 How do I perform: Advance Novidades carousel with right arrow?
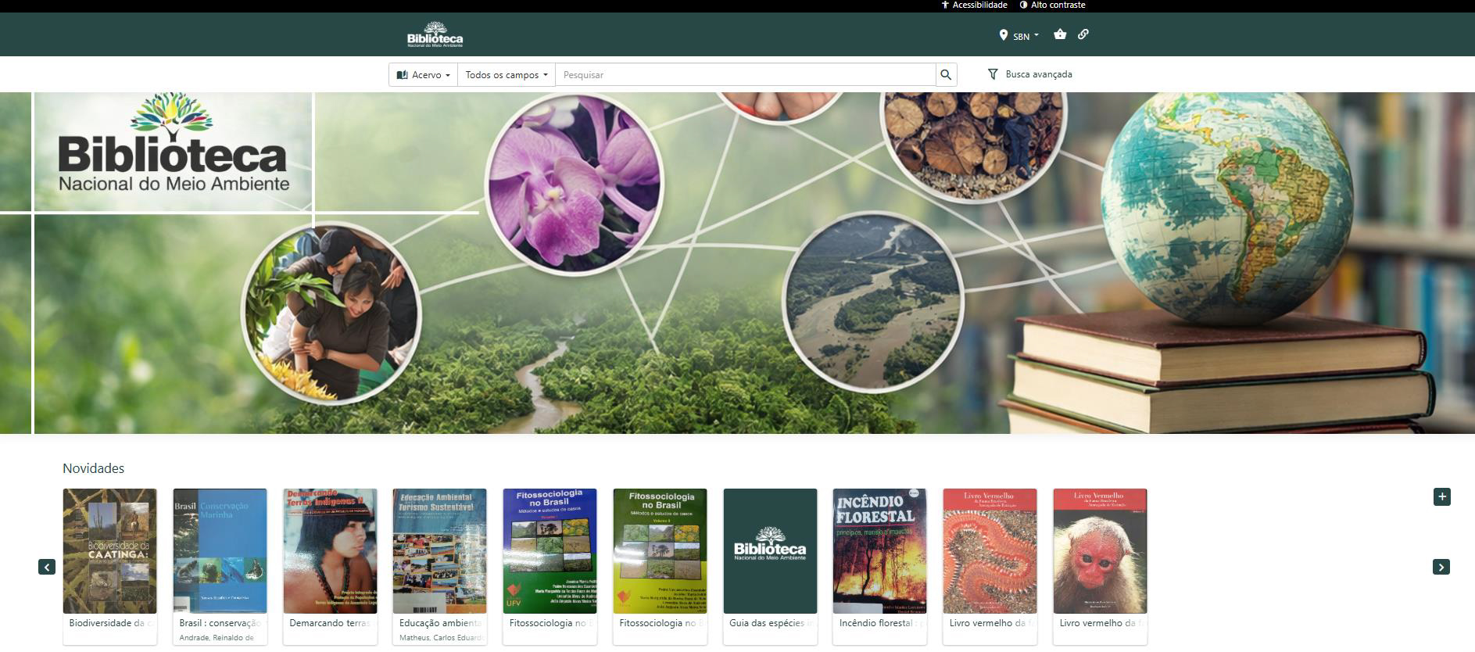(x=1441, y=567)
